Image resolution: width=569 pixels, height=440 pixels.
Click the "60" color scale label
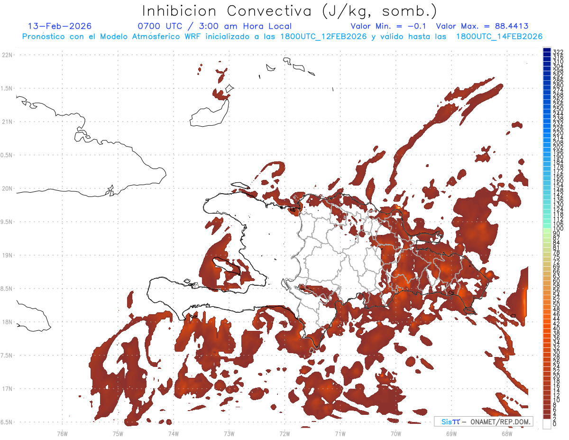[557, 281]
